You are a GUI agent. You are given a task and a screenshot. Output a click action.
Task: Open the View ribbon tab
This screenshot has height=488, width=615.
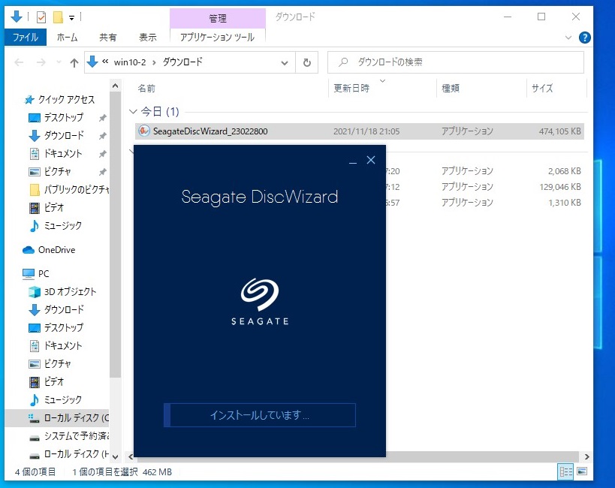(148, 38)
